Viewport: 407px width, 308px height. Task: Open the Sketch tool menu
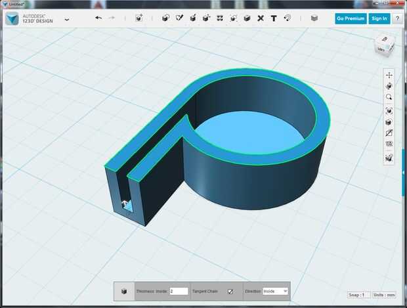[x=179, y=18]
